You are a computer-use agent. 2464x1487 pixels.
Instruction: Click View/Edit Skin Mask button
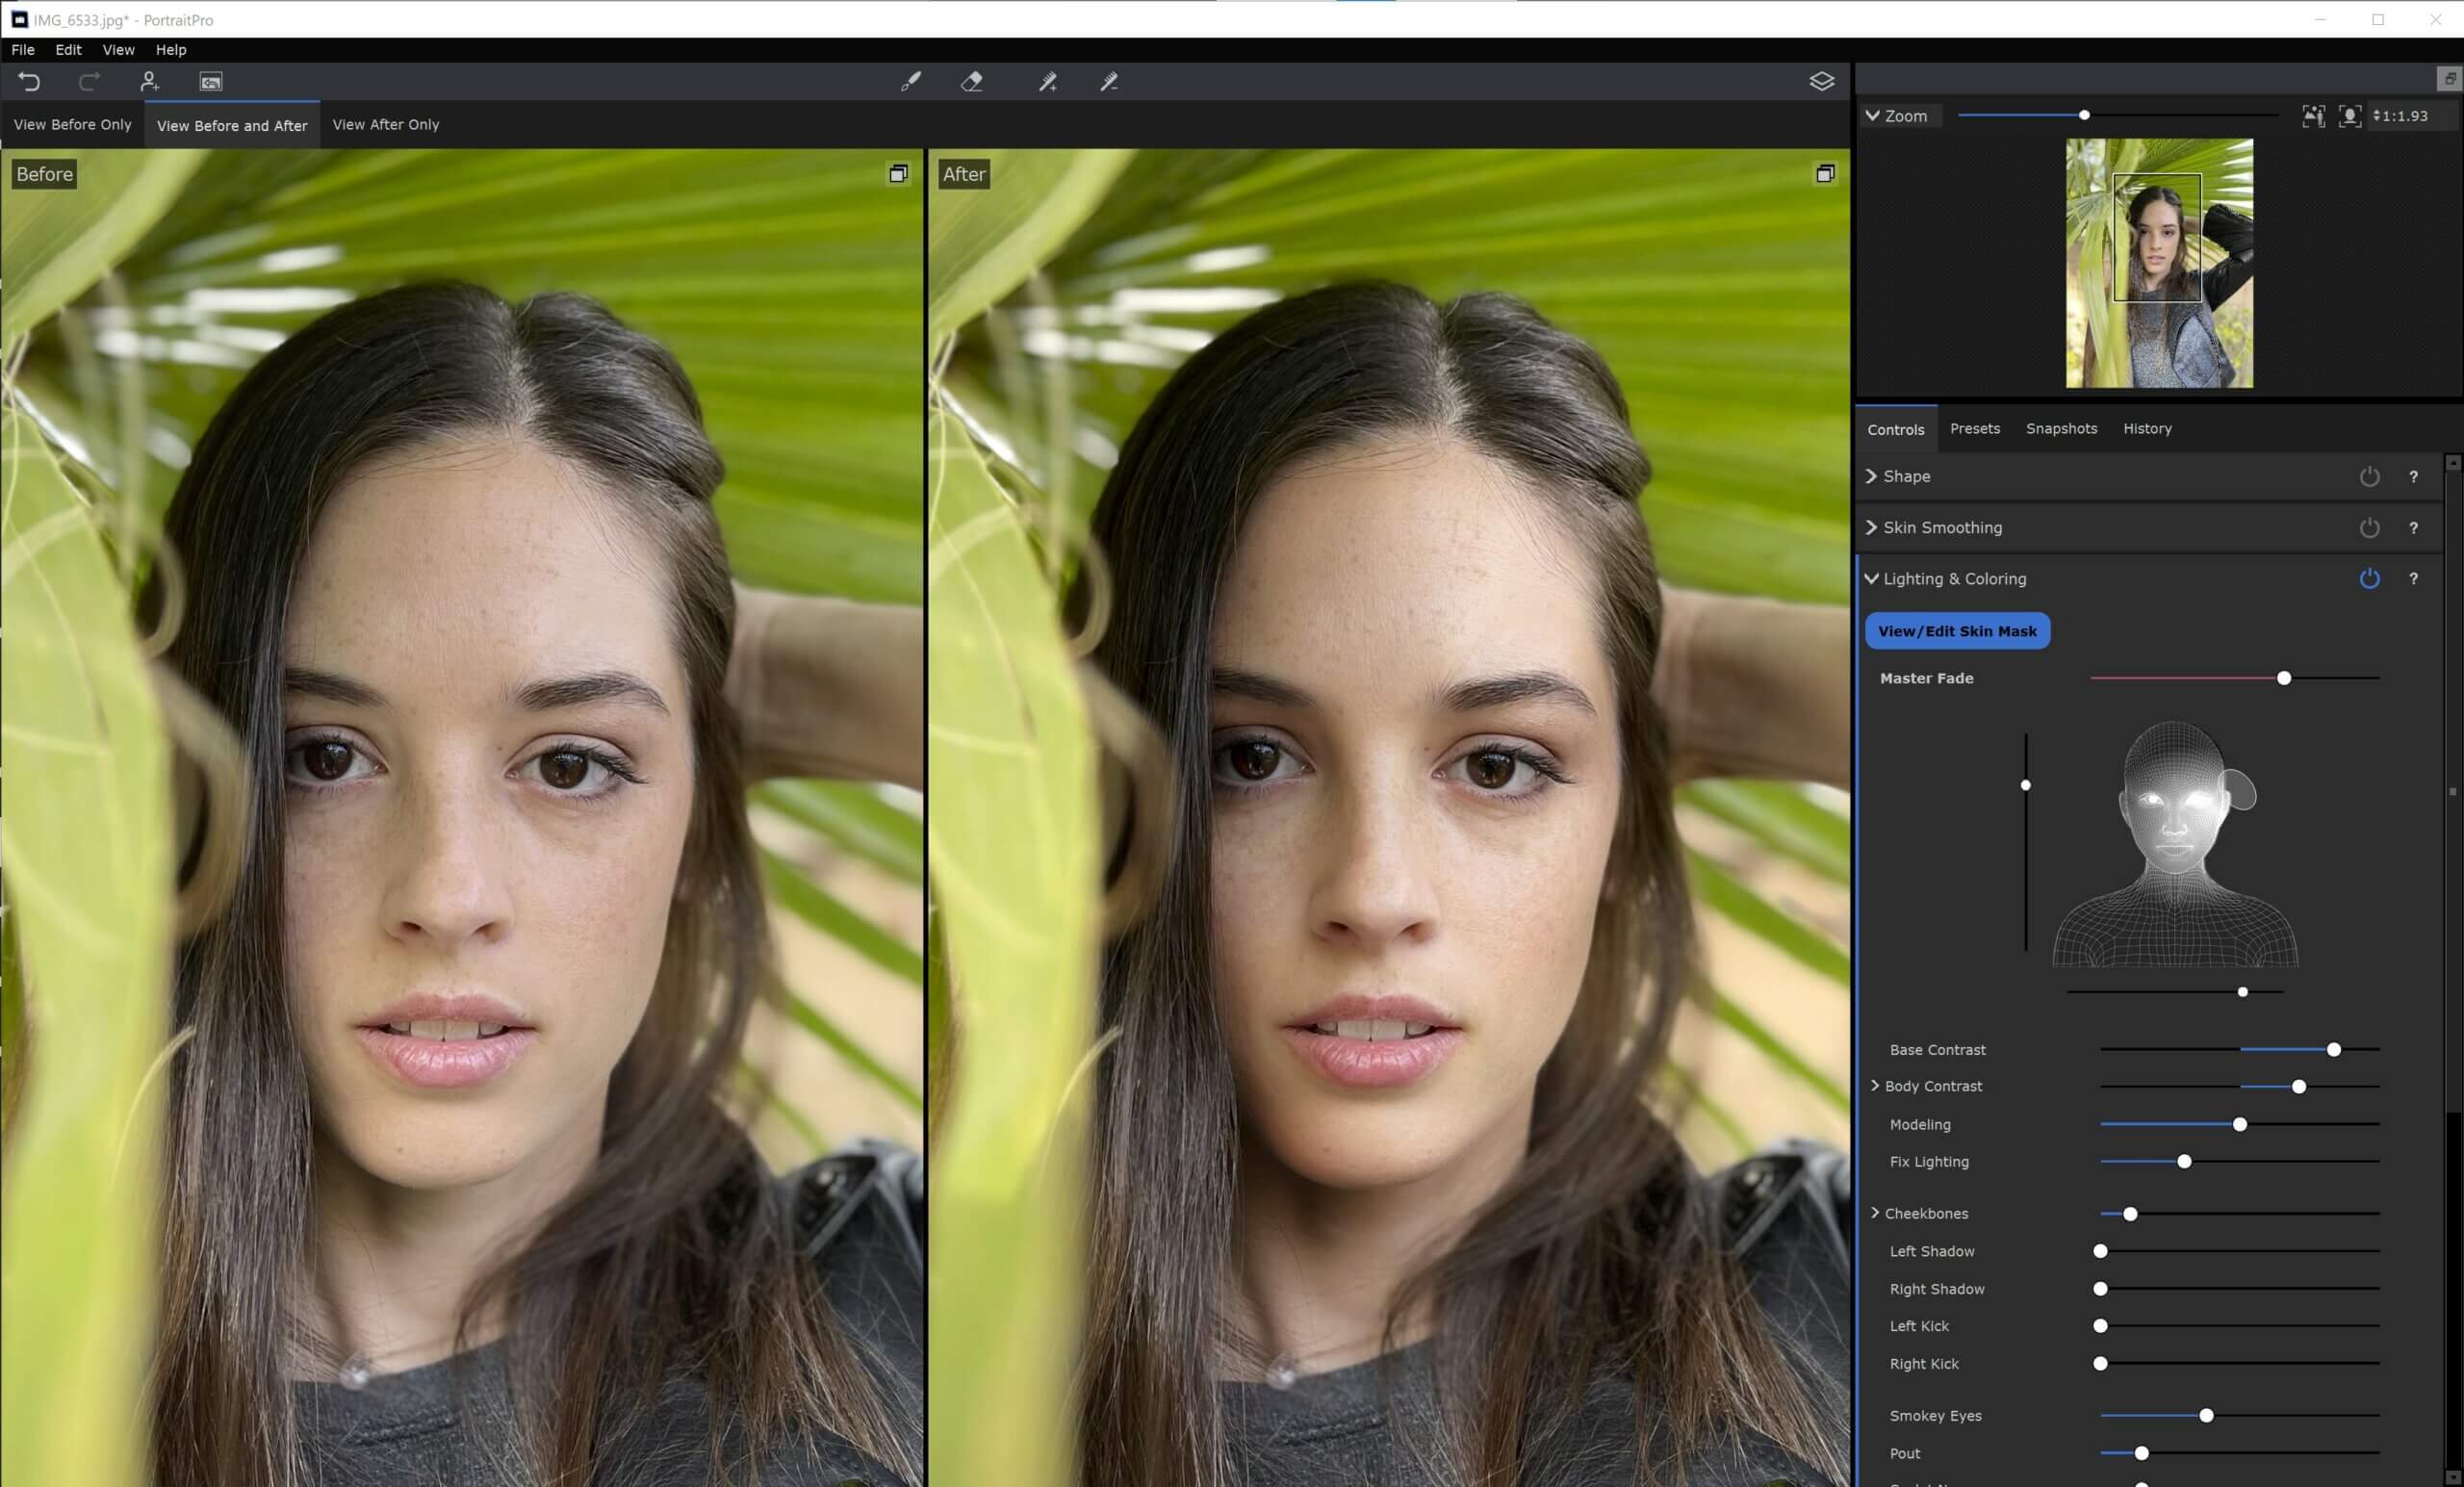(1956, 631)
